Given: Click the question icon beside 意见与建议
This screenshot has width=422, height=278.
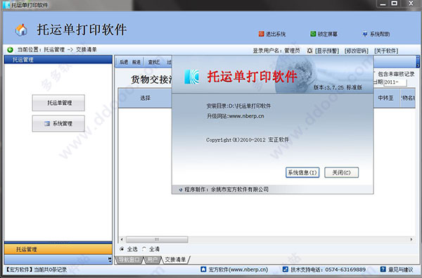Looking at the screenshot, I should click(x=383, y=269).
